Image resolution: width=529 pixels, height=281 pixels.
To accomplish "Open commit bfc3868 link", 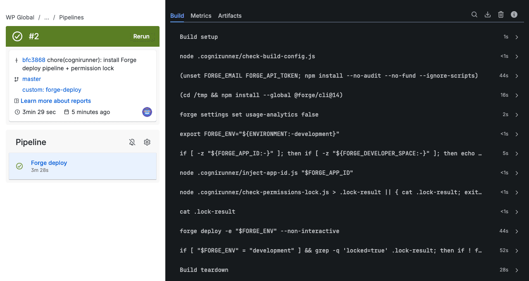I will 34,60.
